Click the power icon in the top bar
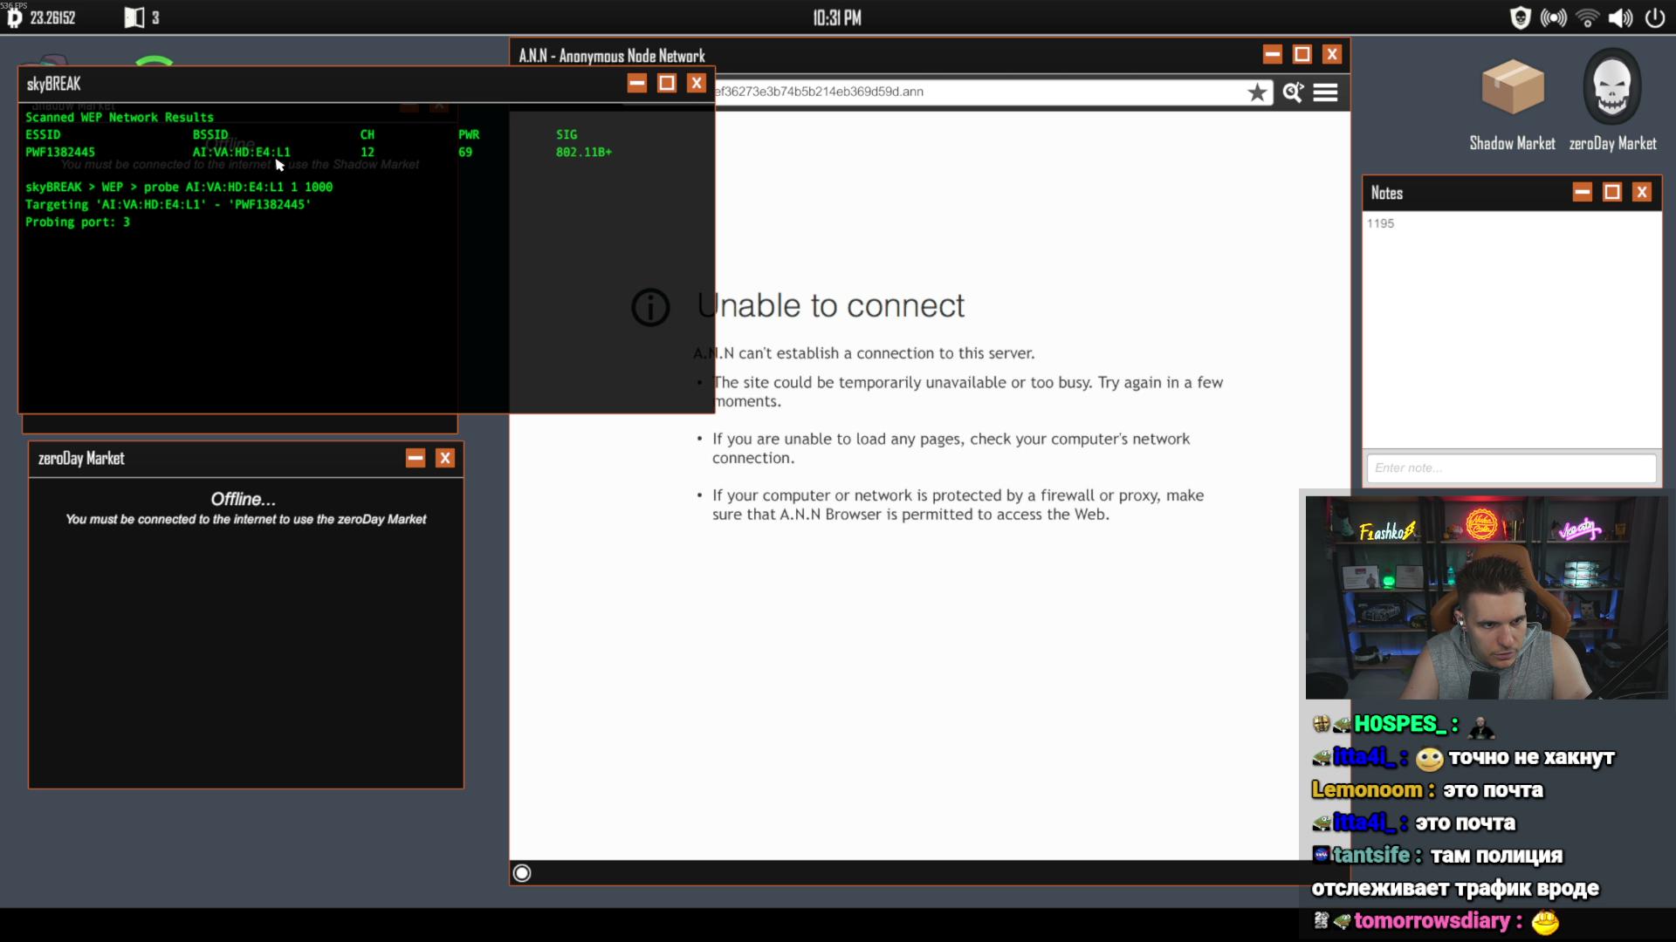 coord(1654,18)
